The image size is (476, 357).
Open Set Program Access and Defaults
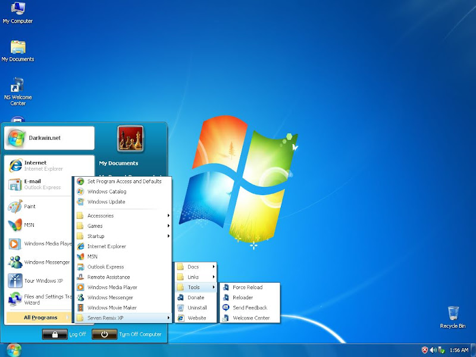(123, 181)
